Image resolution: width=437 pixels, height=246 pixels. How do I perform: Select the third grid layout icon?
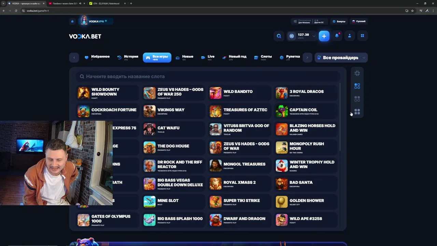coord(357,99)
